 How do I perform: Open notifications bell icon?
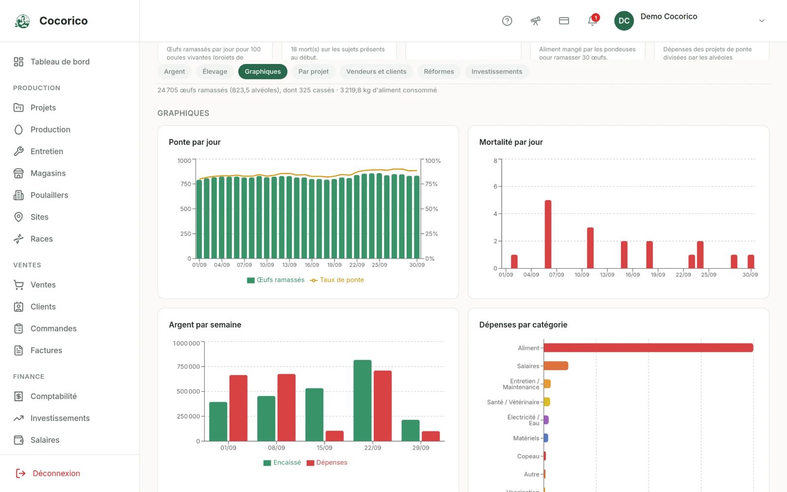click(x=593, y=21)
